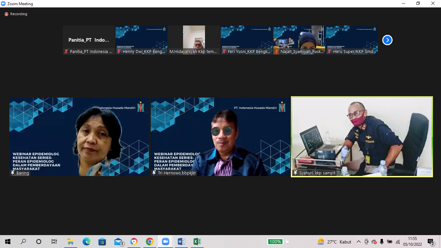Click muted mic icon on Najah_Syamiyah
441x248 pixels.
(x=277, y=52)
